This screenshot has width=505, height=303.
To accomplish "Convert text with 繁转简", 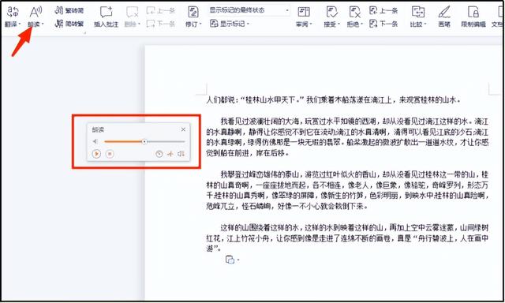I will click(69, 10).
